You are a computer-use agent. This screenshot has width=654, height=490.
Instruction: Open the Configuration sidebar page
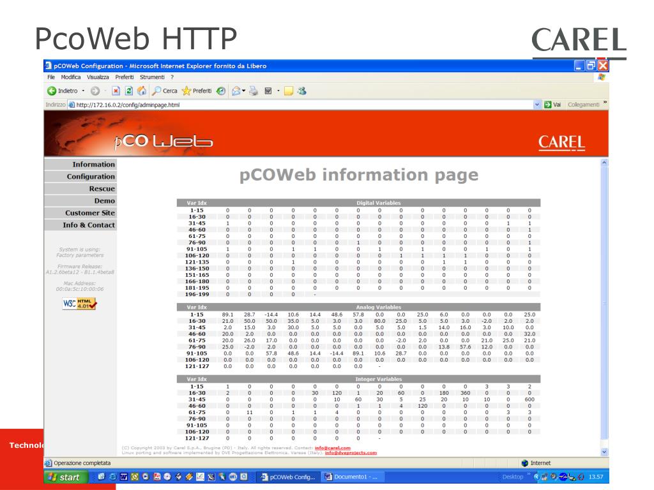pos(80,177)
